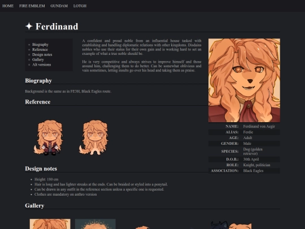Jump to Biography in table of contents

tap(41, 45)
